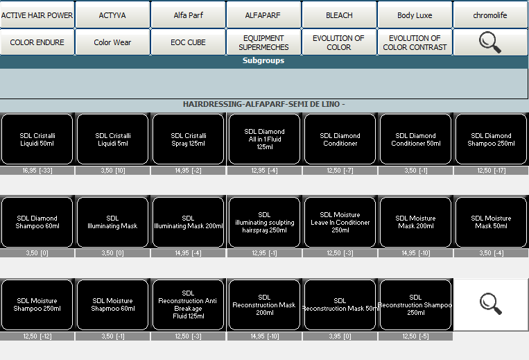Add SDL Diamond Shampoo 250ml
Screen dimensions: 529x360
pyautogui.click(x=491, y=139)
